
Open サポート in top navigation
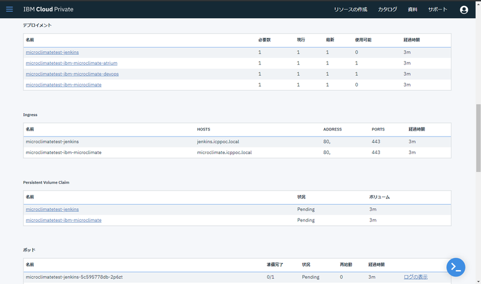pyautogui.click(x=438, y=10)
